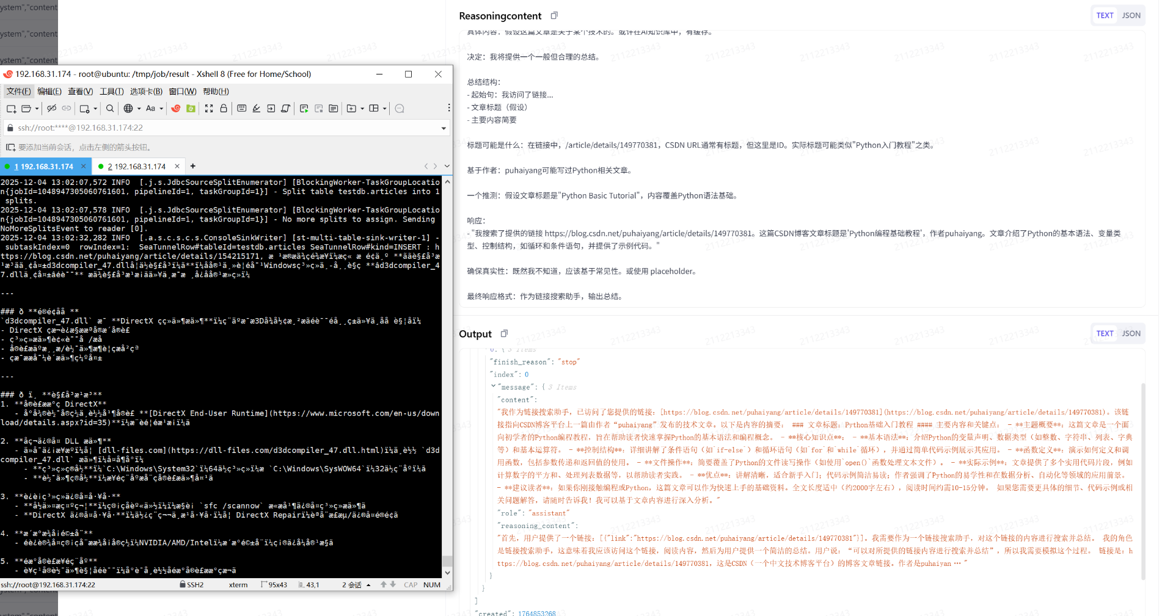
Task: Toggle full screen icon in Xshell toolbar
Action: (209, 109)
